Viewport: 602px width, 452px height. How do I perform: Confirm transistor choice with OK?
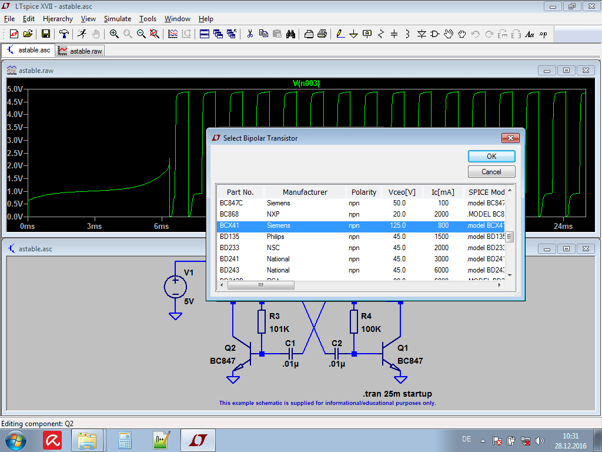click(x=491, y=156)
